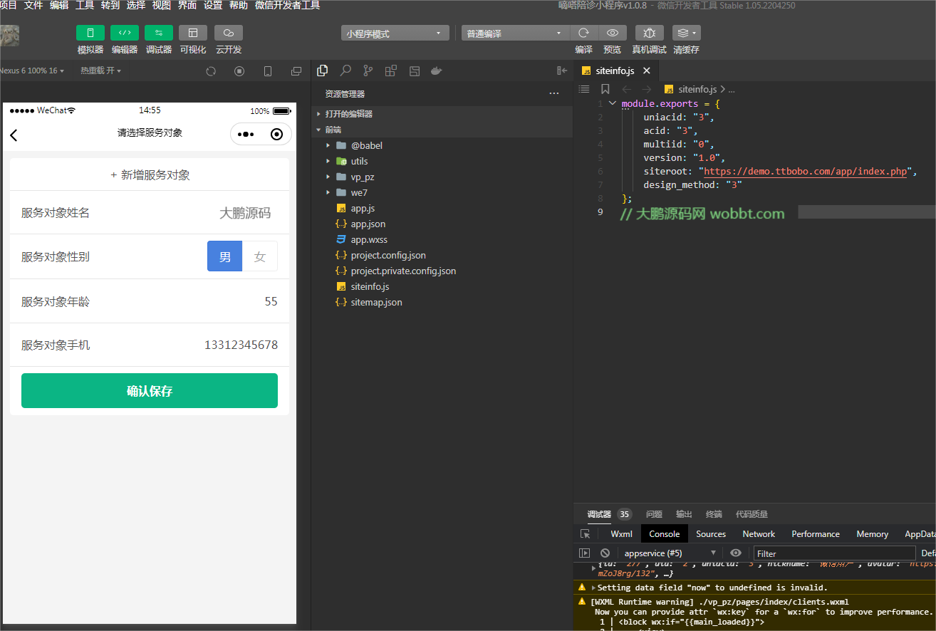Expand the vp_pz folder
Image resolution: width=936 pixels, height=631 pixels.
362,177
